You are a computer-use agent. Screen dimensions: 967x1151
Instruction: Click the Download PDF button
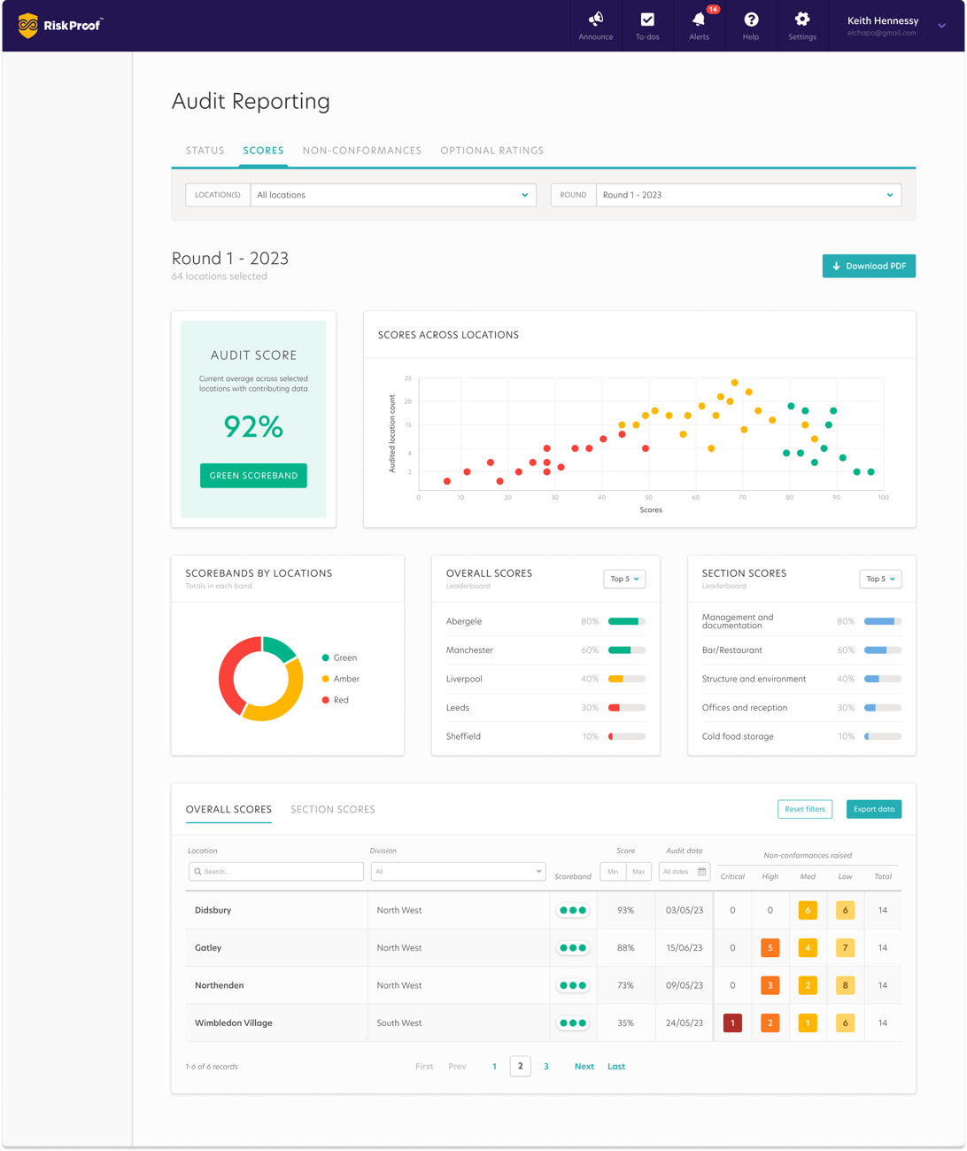869,266
